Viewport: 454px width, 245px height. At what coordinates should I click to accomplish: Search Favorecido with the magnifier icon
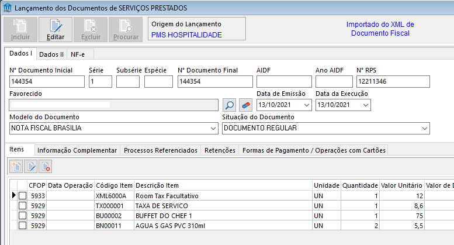tap(230, 105)
